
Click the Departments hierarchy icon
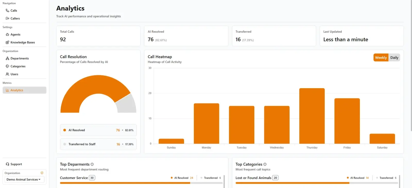(x=7, y=58)
